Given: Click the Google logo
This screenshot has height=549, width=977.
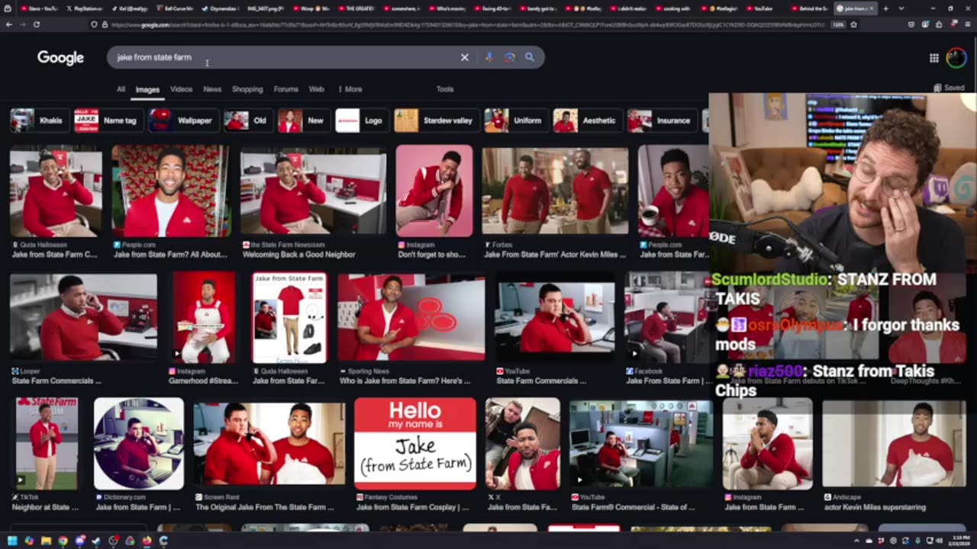Looking at the screenshot, I should [x=60, y=58].
